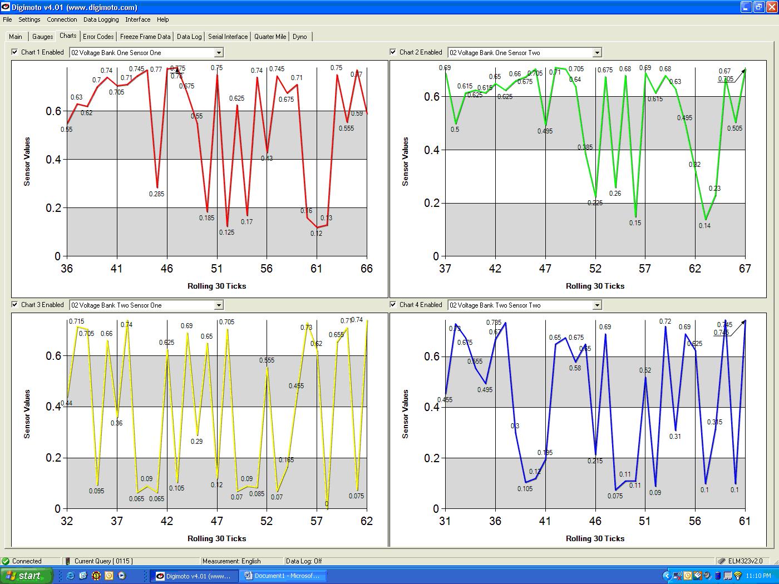Click the Current Query traffic light icon
This screenshot has height=584, width=779.
coord(67,561)
